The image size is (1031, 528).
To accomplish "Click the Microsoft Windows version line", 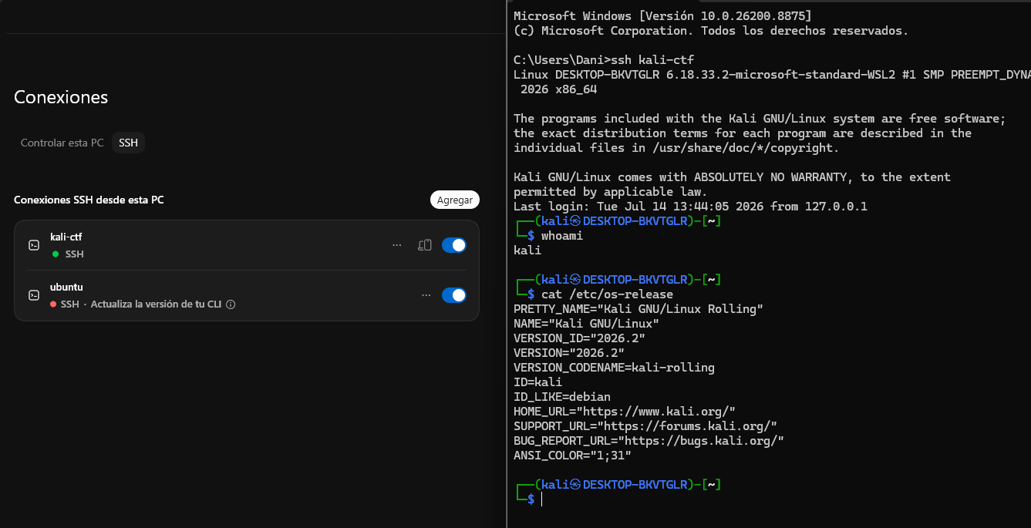I will point(662,16).
